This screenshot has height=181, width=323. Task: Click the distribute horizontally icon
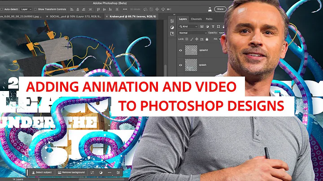(x=117, y=9)
